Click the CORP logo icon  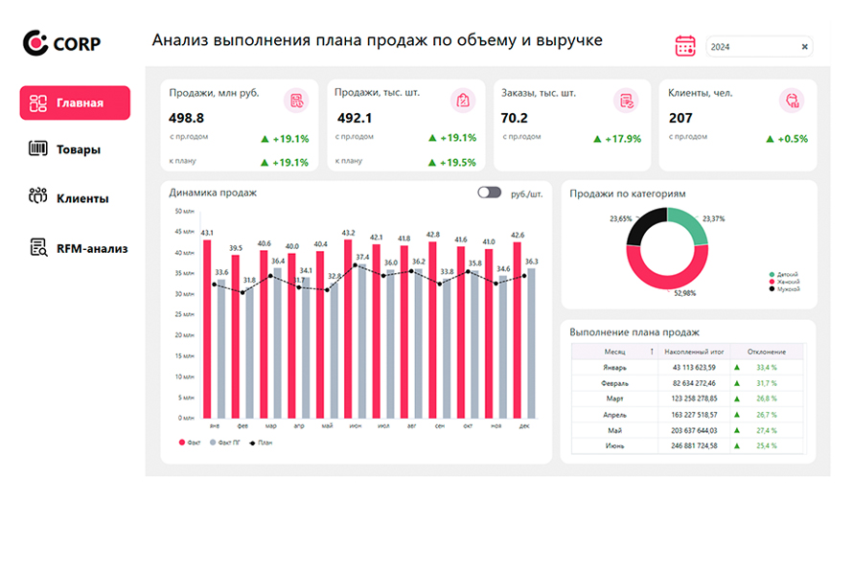(35, 42)
